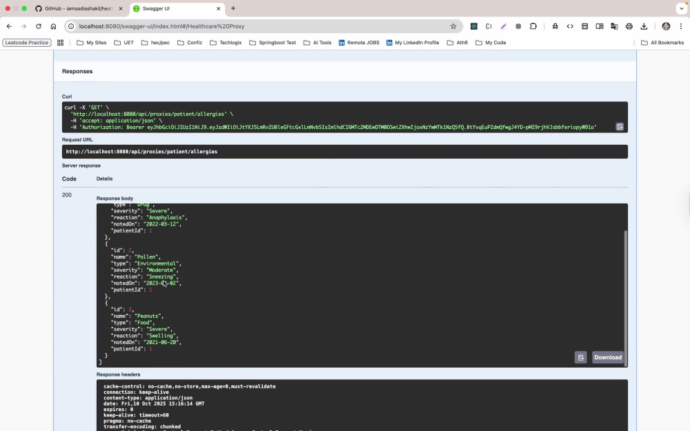690x431 pixels.
Task: Copy the curl command to clipboard
Action: click(620, 127)
